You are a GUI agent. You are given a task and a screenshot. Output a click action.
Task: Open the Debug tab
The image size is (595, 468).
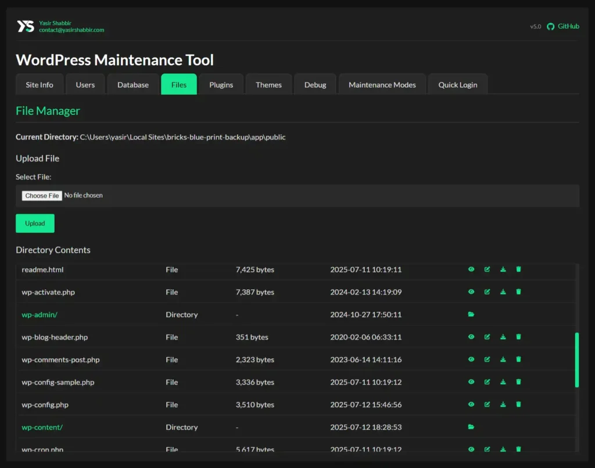(315, 85)
